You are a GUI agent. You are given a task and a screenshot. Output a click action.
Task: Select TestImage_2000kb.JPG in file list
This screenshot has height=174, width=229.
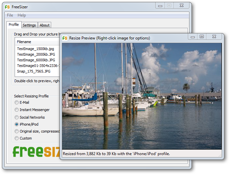click(36, 54)
